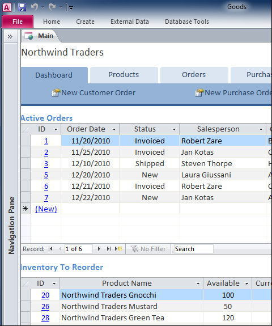Select the Dashboard tab
Viewport: 272px width, 326px height.
pos(54,75)
